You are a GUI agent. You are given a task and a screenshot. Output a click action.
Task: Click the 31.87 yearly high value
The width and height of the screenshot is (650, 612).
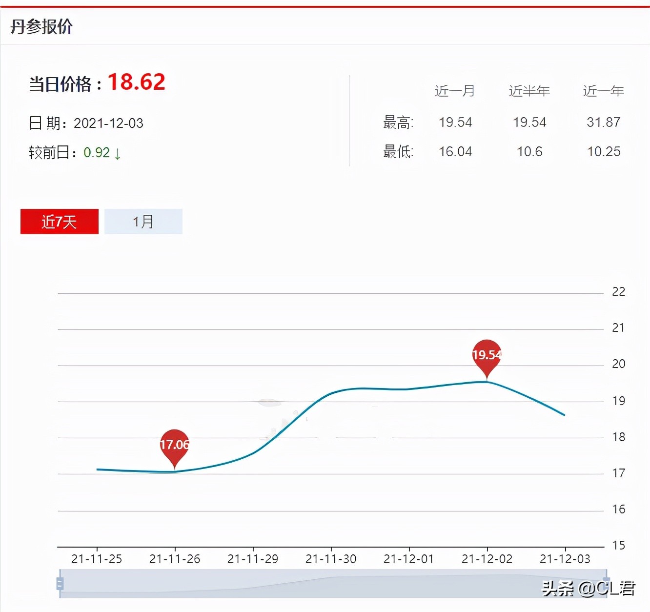[604, 122]
